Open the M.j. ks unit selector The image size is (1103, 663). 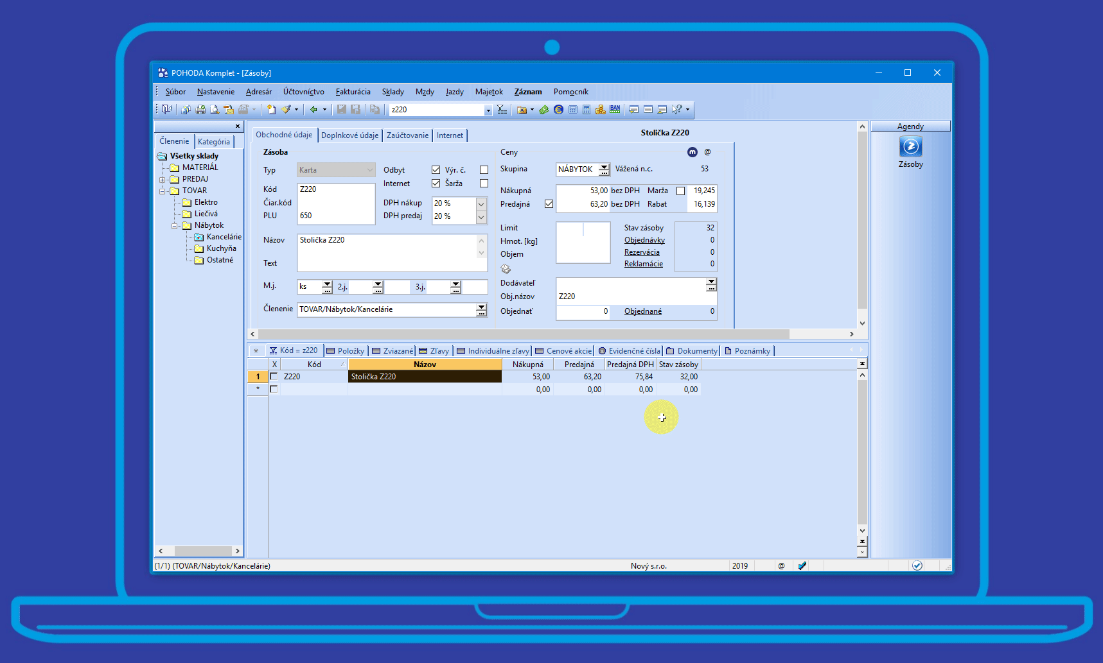point(327,287)
